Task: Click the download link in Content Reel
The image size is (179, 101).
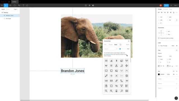Action: tap(108, 54)
